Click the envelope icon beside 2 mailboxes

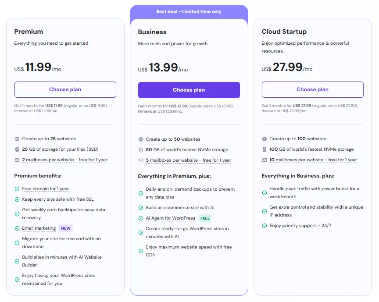(17, 160)
